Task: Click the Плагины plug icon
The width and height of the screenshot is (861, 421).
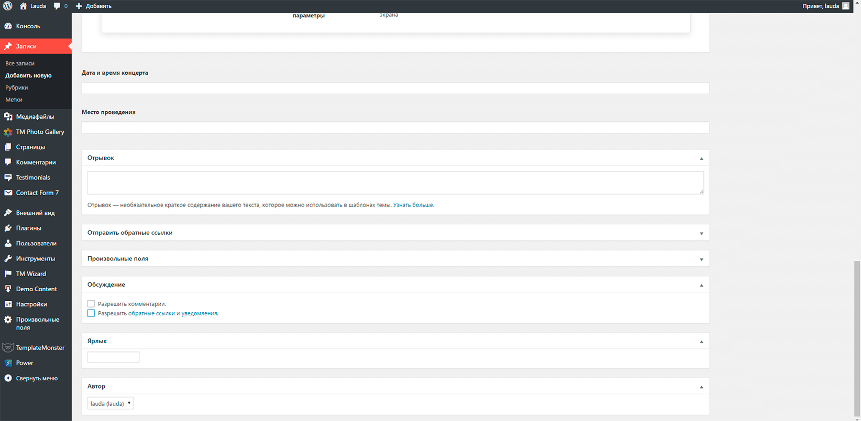Action: (x=8, y=228)
